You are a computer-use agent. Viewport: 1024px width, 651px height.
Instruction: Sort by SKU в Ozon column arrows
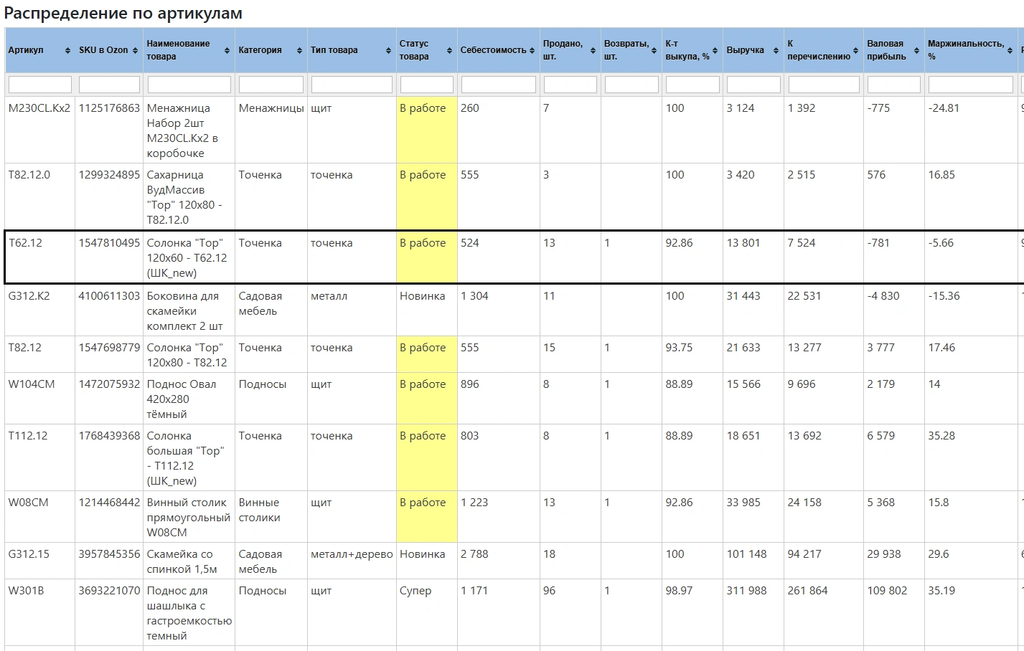[x=135, y=51]
